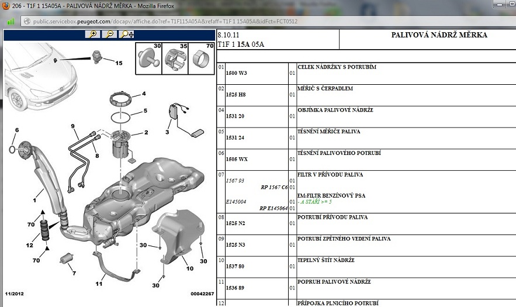The width and height of the screenshot is (516, 307).
Task: Select part number 1537 80 heat shield
Action: coord(235,266)
